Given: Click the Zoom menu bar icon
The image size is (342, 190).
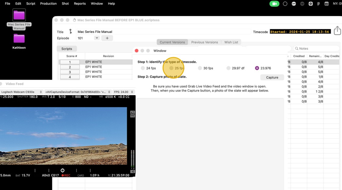Looking at the screenshot, I should pyautogui.click(x=294, y=4).
